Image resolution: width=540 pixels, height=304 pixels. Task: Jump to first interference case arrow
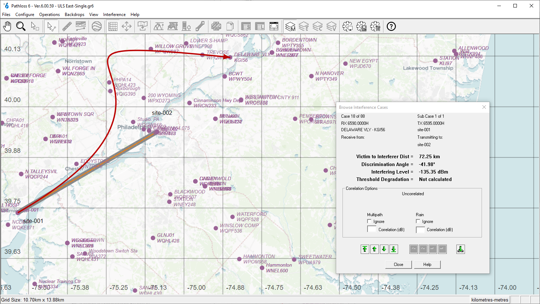coord(365,249)
